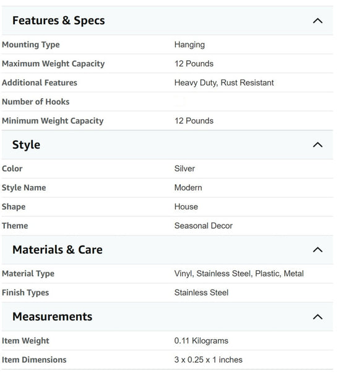The height and width of the screenshot is (372, 338).
Task: Click the Features & Specs heading
Action: click(59, 20)
